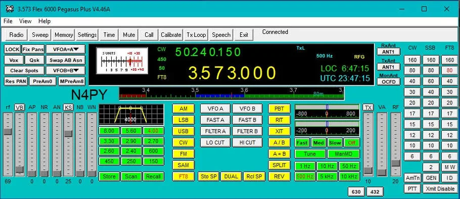
Task: Click the HI CUT button
Action: pos(247,143)
